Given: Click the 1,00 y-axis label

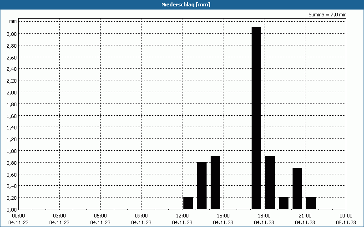Looking at the screenshot, I should point(12,151).
